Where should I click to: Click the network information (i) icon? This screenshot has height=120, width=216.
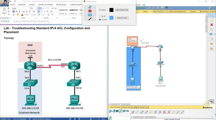point(210,8)
